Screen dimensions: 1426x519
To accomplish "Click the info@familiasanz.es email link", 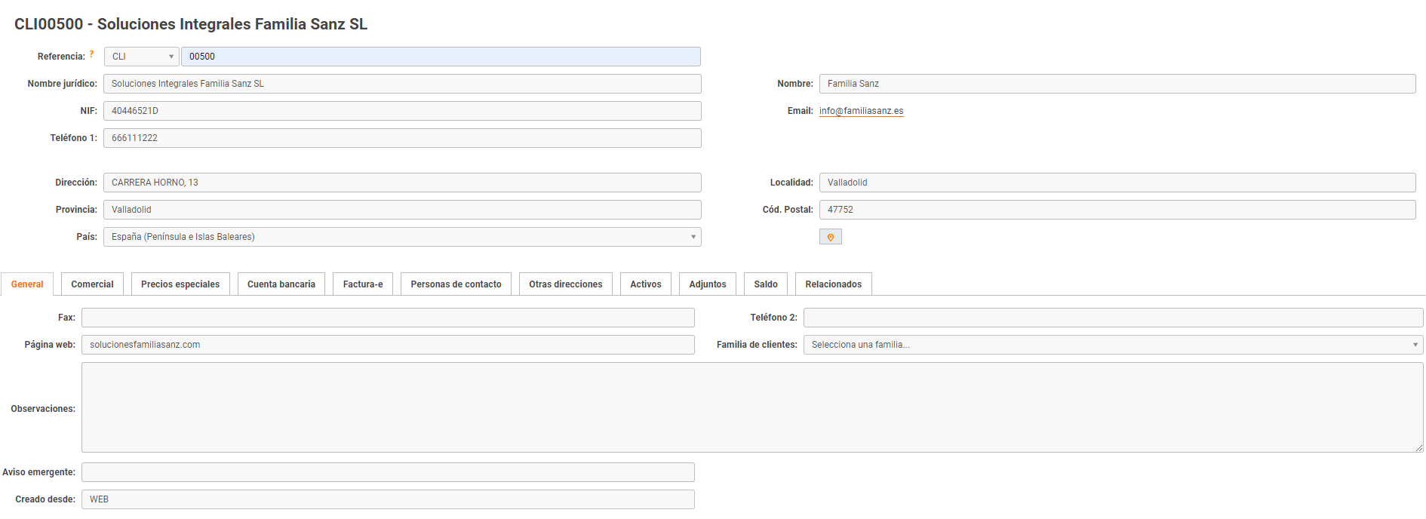I will 861,111.
